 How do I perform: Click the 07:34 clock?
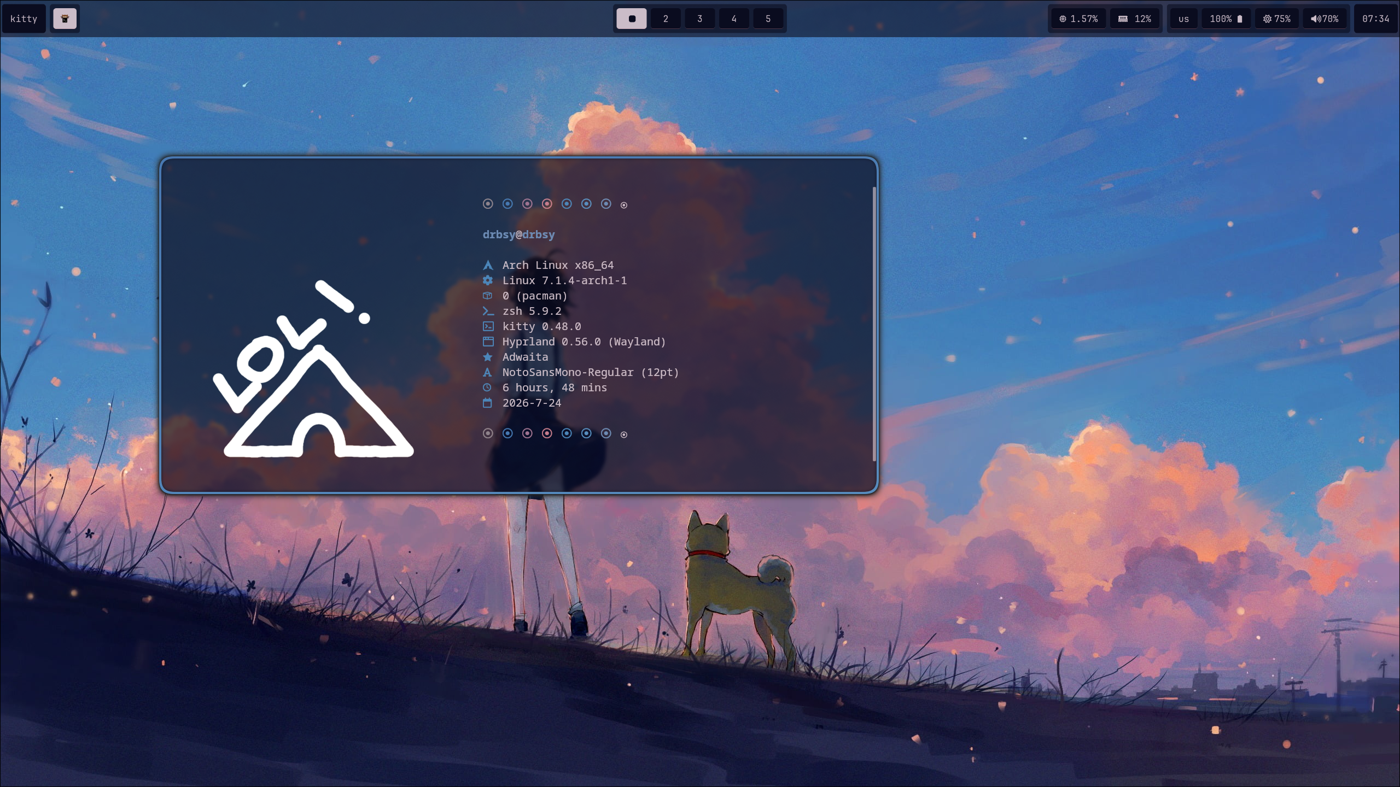tap(1375, 19)
